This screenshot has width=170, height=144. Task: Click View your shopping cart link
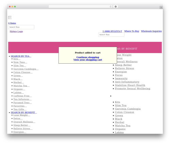[x=88, y=60]
